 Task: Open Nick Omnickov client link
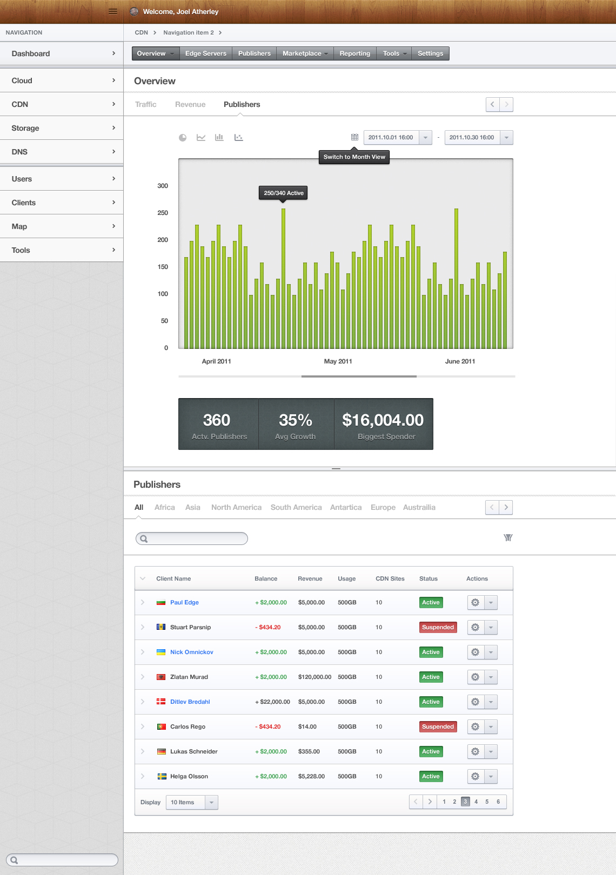[x=192, y=652]
